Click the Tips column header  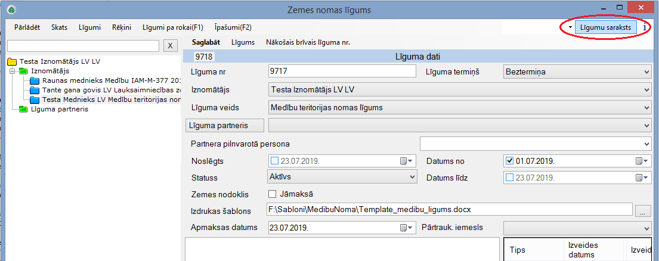coord(533,250)
